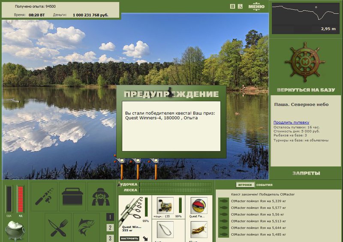The image size is (343, 242).
Task: Open the fishing rod tackle icon
Action: (44, 197)
